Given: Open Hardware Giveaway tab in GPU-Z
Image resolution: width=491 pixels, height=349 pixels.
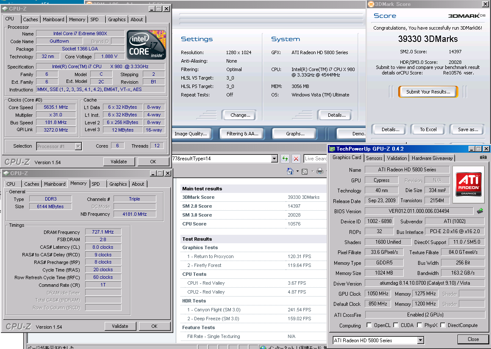Looking at the screenshot, I should click(432, 158).
